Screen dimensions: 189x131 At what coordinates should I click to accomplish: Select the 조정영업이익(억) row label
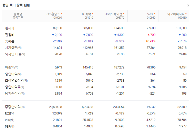click(16, 80)
